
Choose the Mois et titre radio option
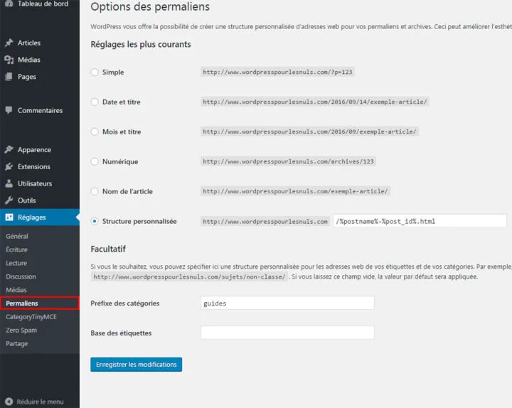[x=95, y=131]
